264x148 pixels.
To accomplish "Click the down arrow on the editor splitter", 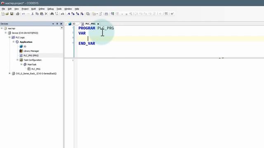I will tap(223, 58).
